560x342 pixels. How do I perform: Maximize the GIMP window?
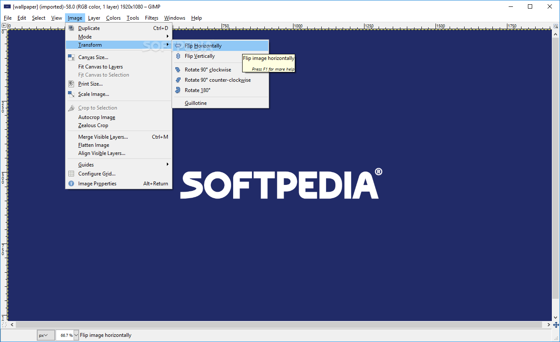click(530, 6)
